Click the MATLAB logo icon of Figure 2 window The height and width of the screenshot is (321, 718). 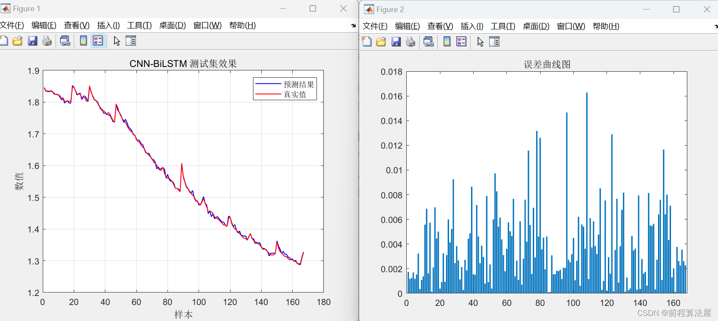coord(369,10)
